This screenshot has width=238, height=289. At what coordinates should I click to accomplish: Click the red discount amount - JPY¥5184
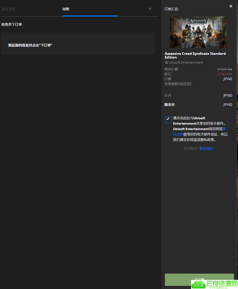click(x=224, y=74)
